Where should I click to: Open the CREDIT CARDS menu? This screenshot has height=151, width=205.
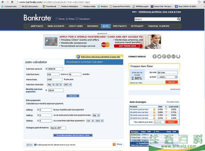coord(76,26)
